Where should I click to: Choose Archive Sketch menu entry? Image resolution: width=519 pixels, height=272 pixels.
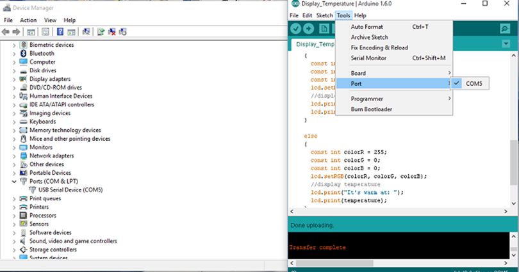(x=394, y=37)
